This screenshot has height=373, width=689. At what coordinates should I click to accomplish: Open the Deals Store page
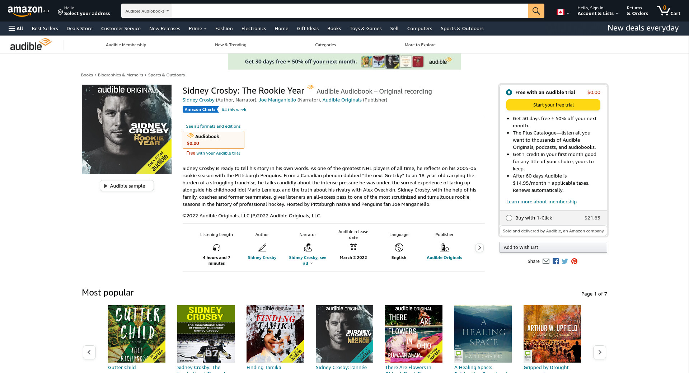coord(80,28)
